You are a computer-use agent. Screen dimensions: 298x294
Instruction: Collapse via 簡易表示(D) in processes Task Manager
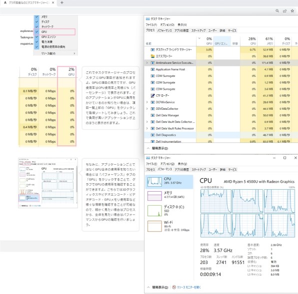coord(157,148)
